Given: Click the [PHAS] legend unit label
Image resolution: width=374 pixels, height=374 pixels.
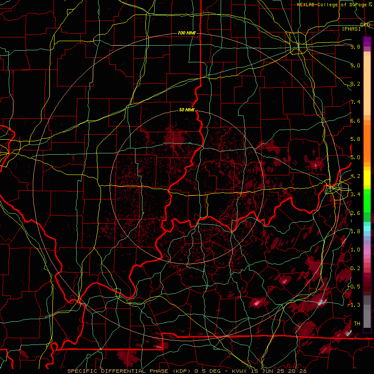Looking at the screenshot, I should coord(351,29).
